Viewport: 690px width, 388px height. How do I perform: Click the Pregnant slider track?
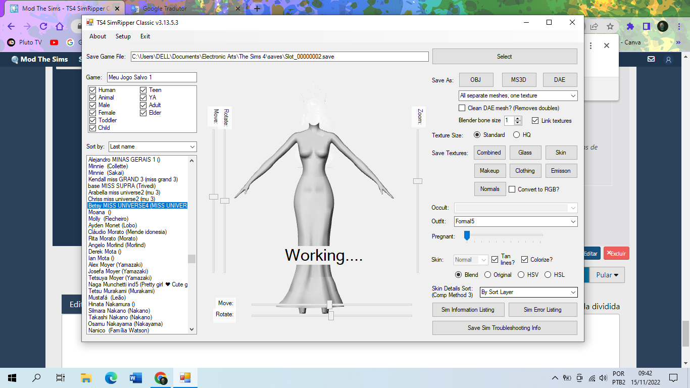tap(505, 235)
